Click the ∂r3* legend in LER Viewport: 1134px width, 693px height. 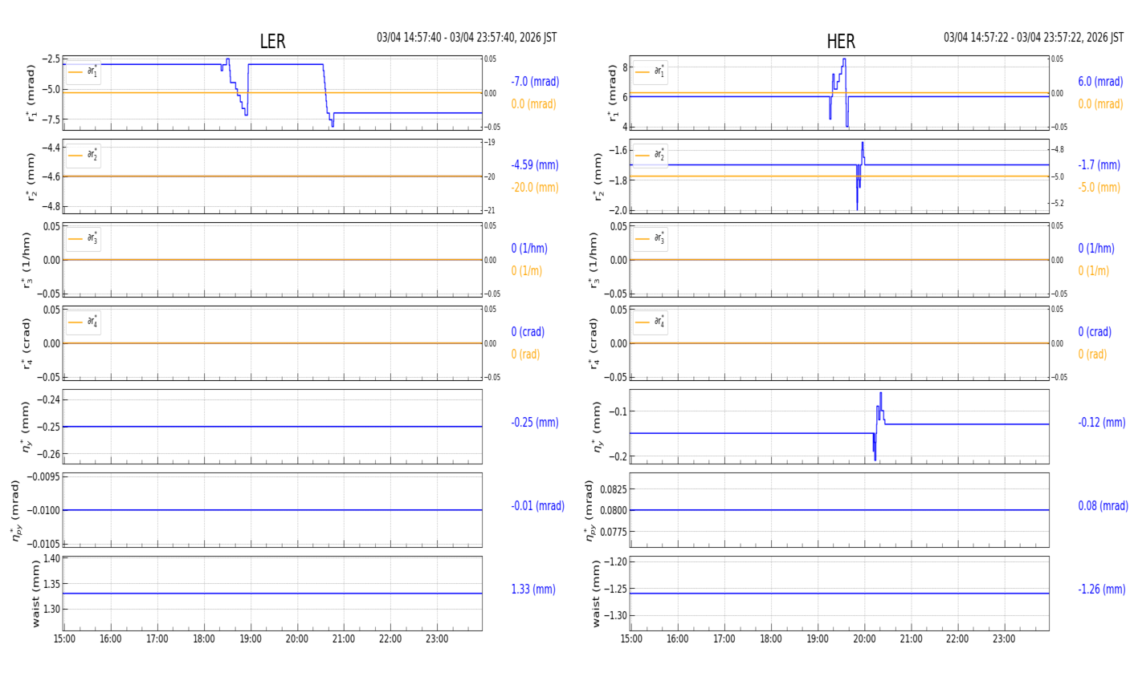point(84,239)
